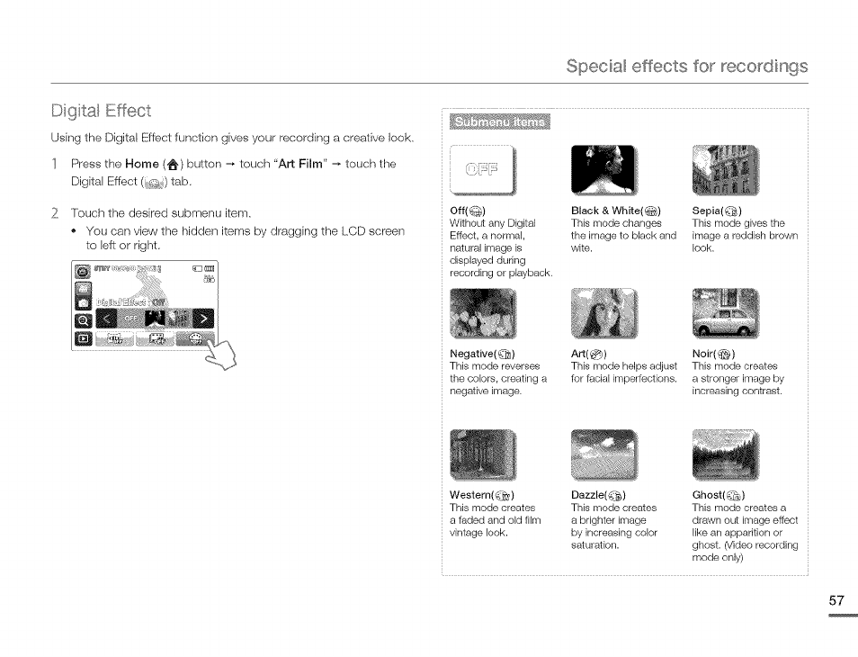
Task: Open the middle Art Film tab on LCD
Action: 155,338
